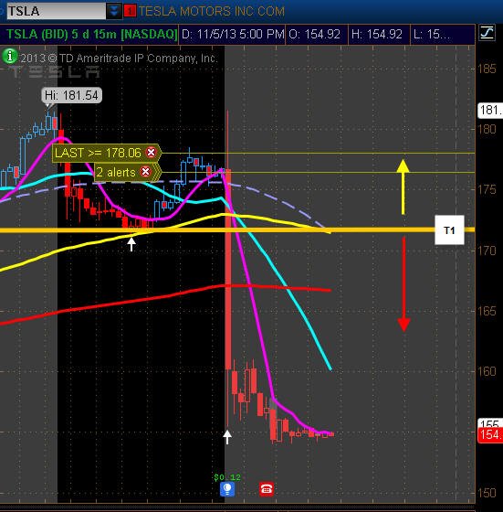Click the red down arrow drawing
The height and width of the screenshot is (512, 503).
pyautogui.click(x=403, y=284)
